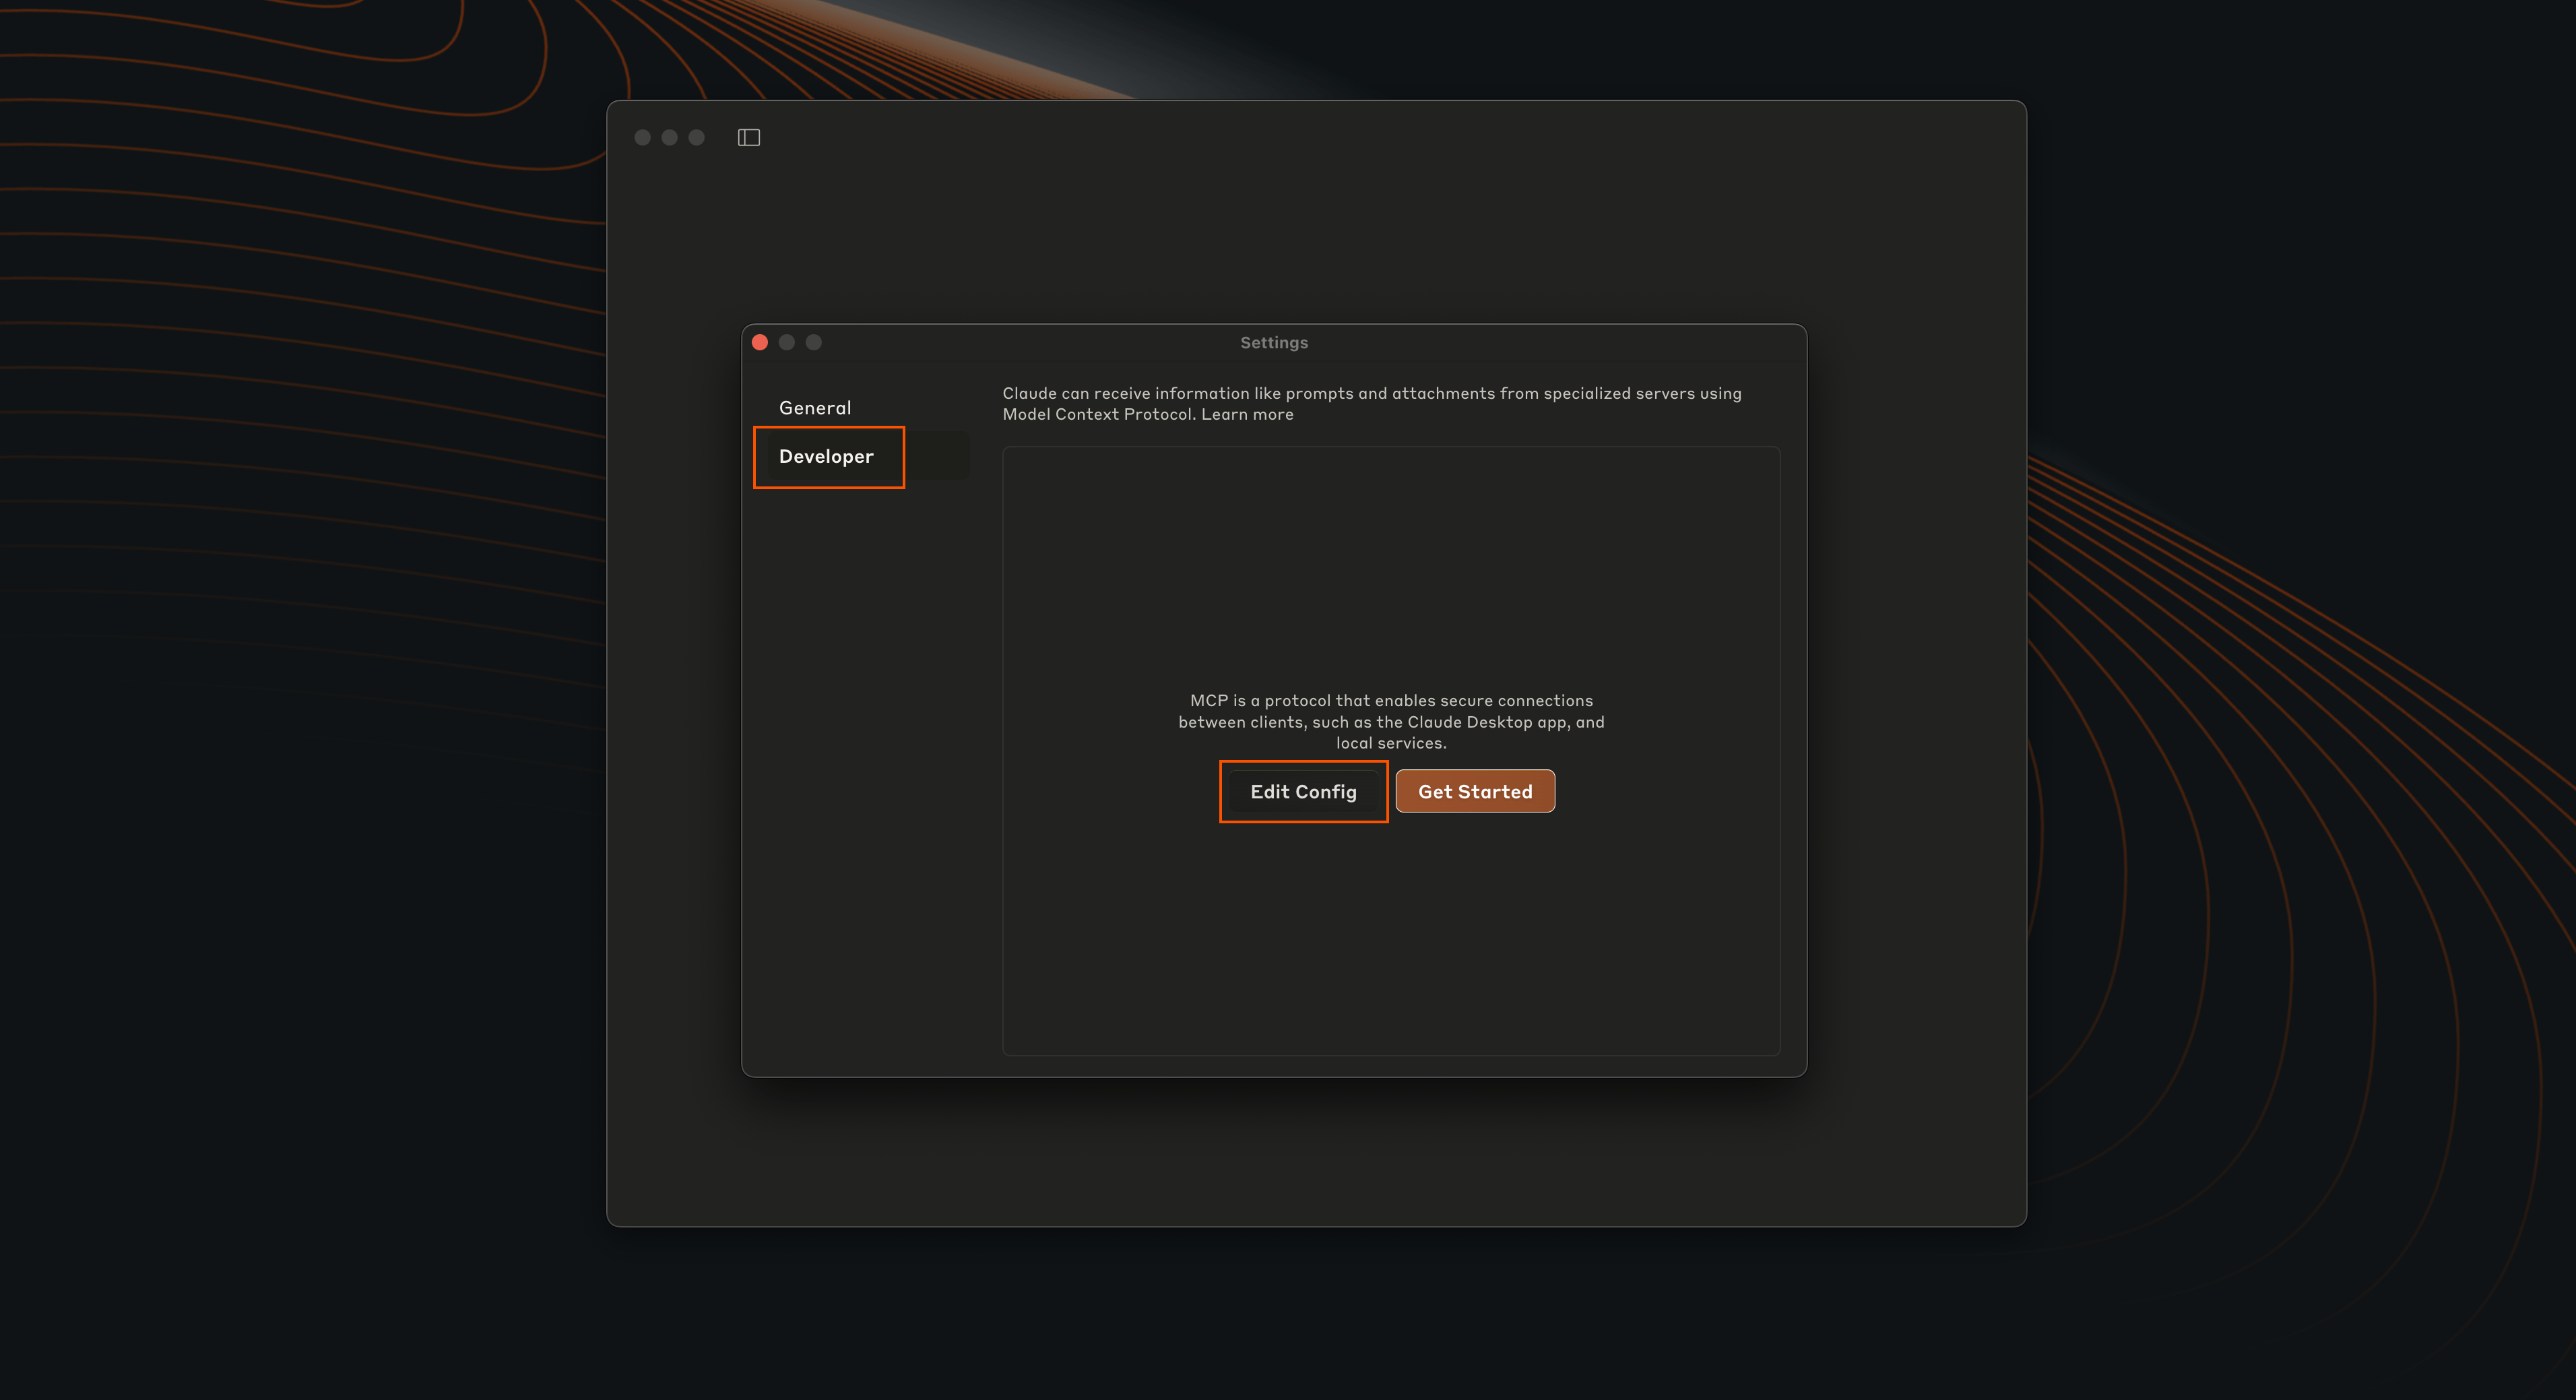Image resolution: width=2576 pixels, height=1400 pixels.
Task: Click the zoom dot on the Settings window
Action: [x=813, y=342]
